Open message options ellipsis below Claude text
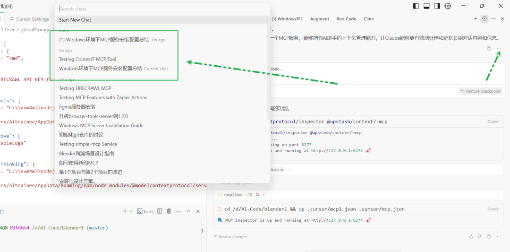Viewport: 510px width, 252px height. (x=499, y=49)
